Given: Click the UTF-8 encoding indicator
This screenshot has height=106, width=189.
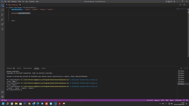Looking at the screenshot, I should [x=162, y=100].
